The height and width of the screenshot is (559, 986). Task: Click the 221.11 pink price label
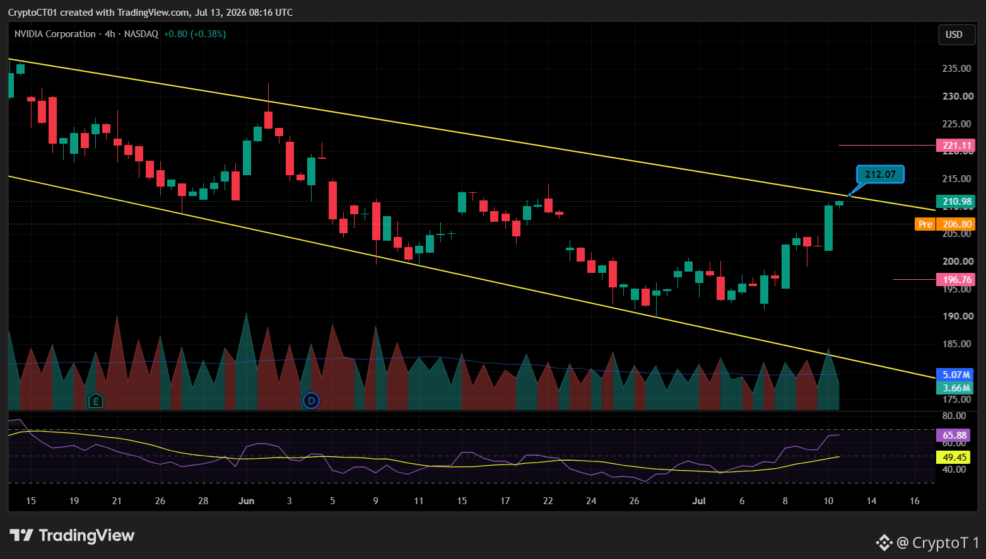coord(956,146)
